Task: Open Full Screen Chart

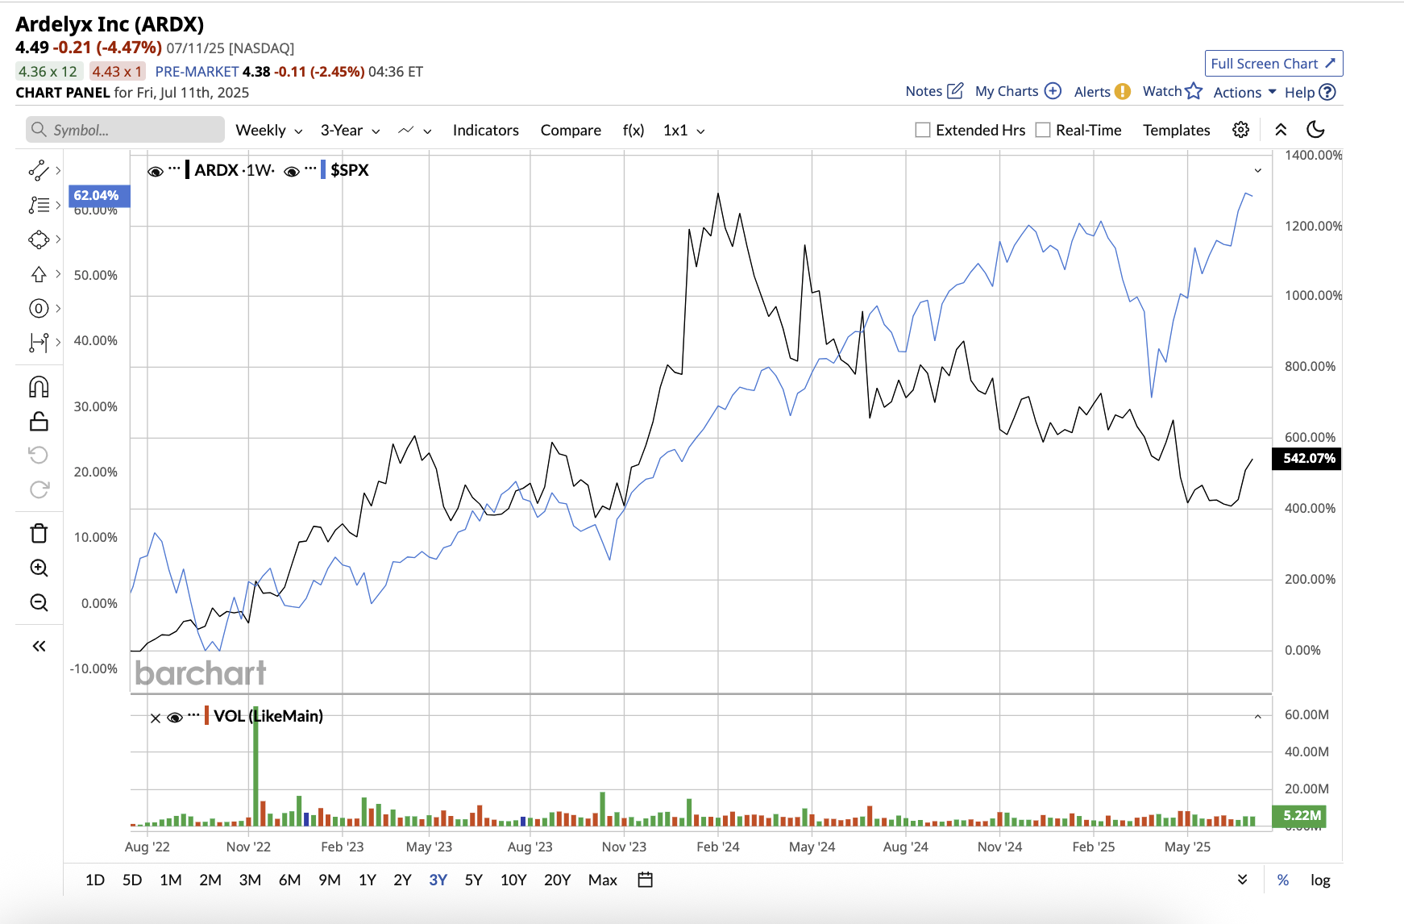Action: (1273, 64)
